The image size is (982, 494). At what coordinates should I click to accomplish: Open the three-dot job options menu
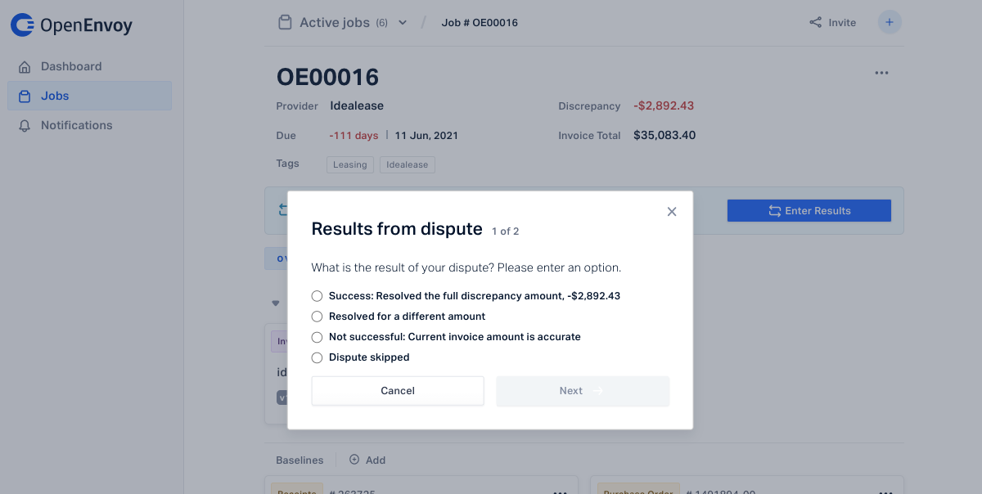[x=881, y=73]
